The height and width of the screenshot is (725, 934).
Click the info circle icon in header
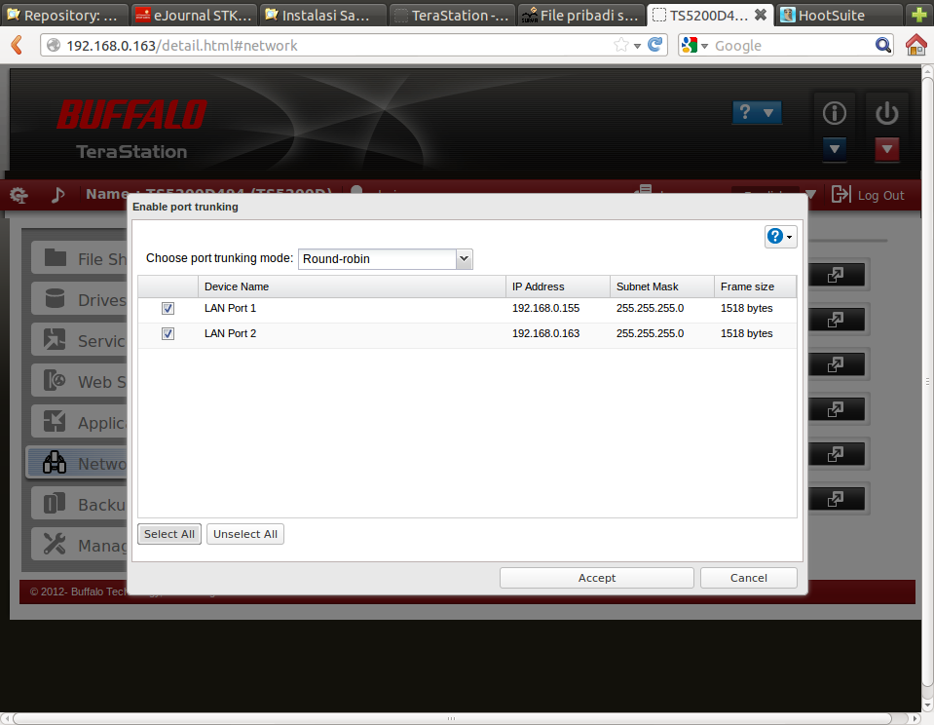(x=834, y=113)
